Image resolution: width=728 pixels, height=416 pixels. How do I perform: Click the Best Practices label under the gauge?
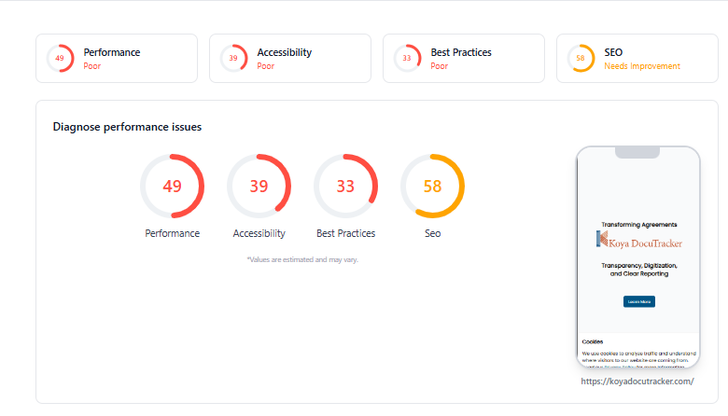point(346,233)
